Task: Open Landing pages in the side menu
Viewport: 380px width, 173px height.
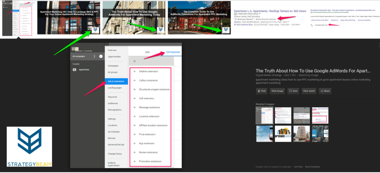Action: 115,88
